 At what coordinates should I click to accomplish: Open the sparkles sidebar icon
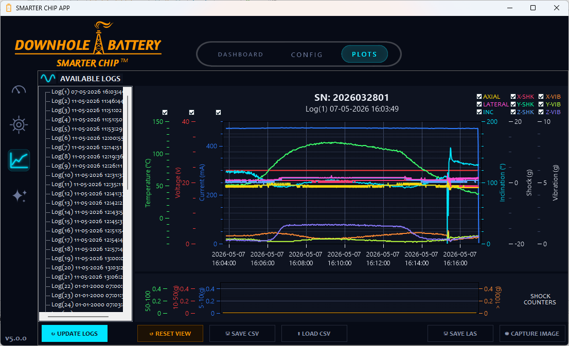[19, 195]
